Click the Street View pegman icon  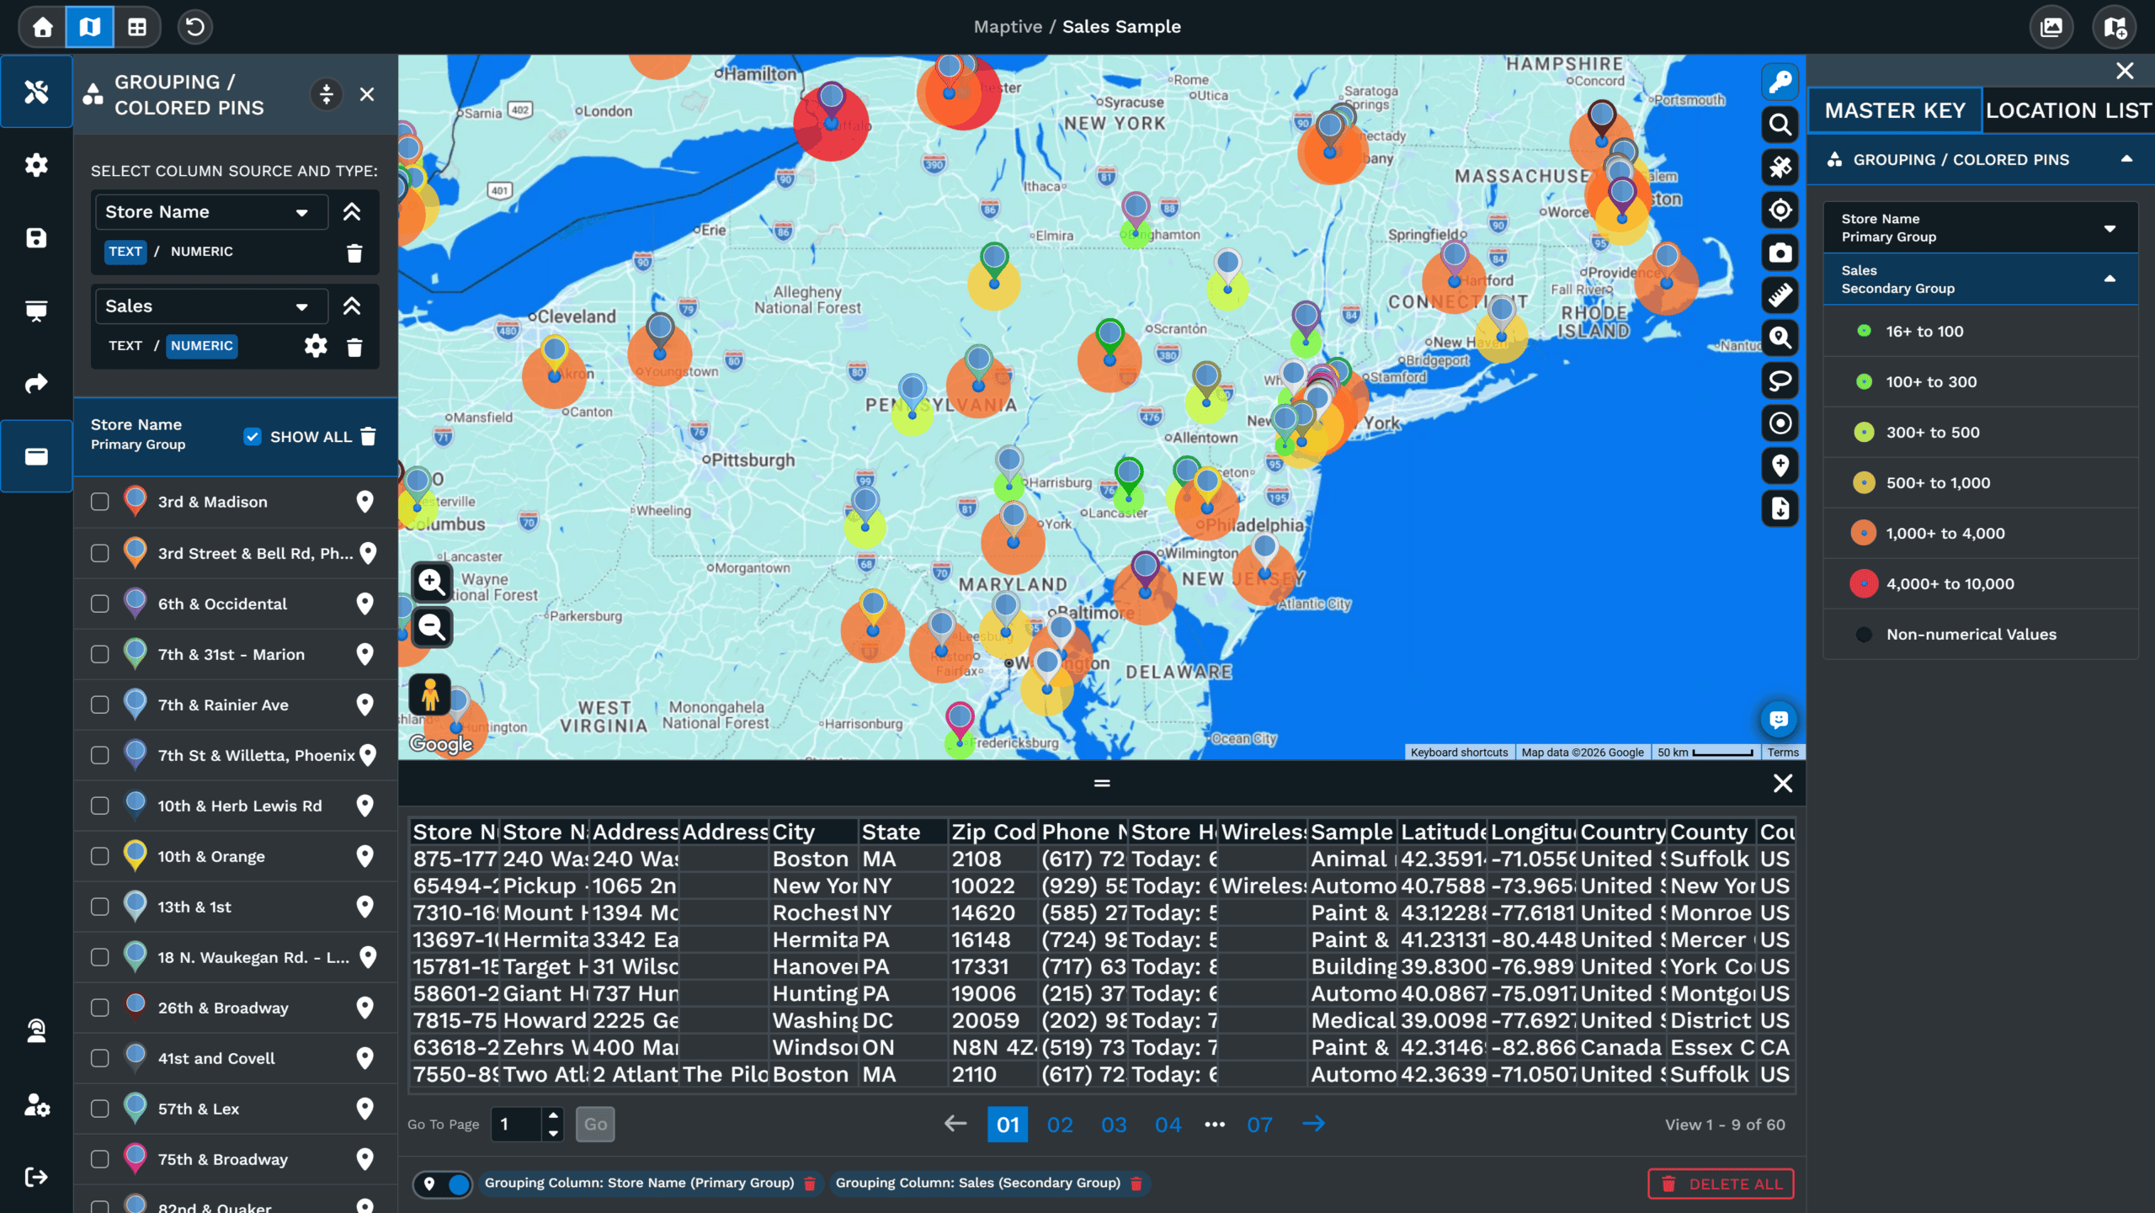(x=430, y=695)
